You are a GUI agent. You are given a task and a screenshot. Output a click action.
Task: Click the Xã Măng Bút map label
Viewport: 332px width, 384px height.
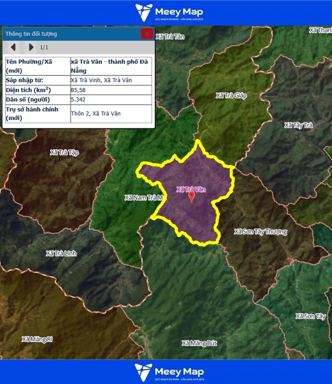pos(199,343)
